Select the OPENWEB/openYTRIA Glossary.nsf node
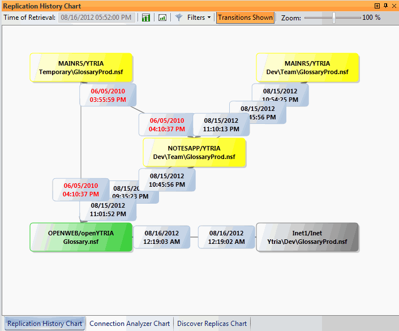Image resolution: width=399 pixels, height=331 pixels. pyautogui.click(x=81, y=237)
